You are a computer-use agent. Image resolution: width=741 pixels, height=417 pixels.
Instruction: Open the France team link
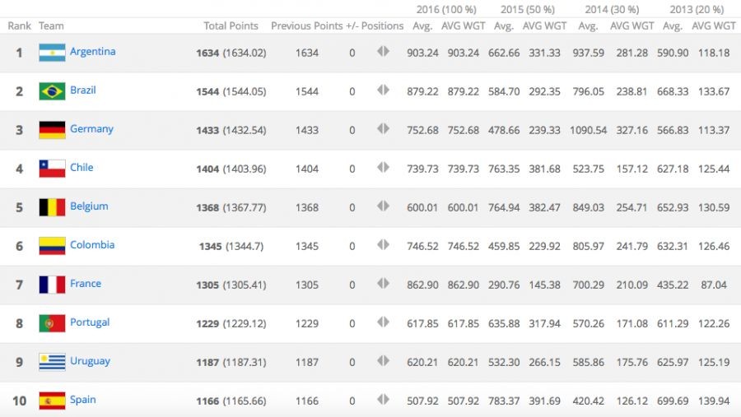point(86,284)
